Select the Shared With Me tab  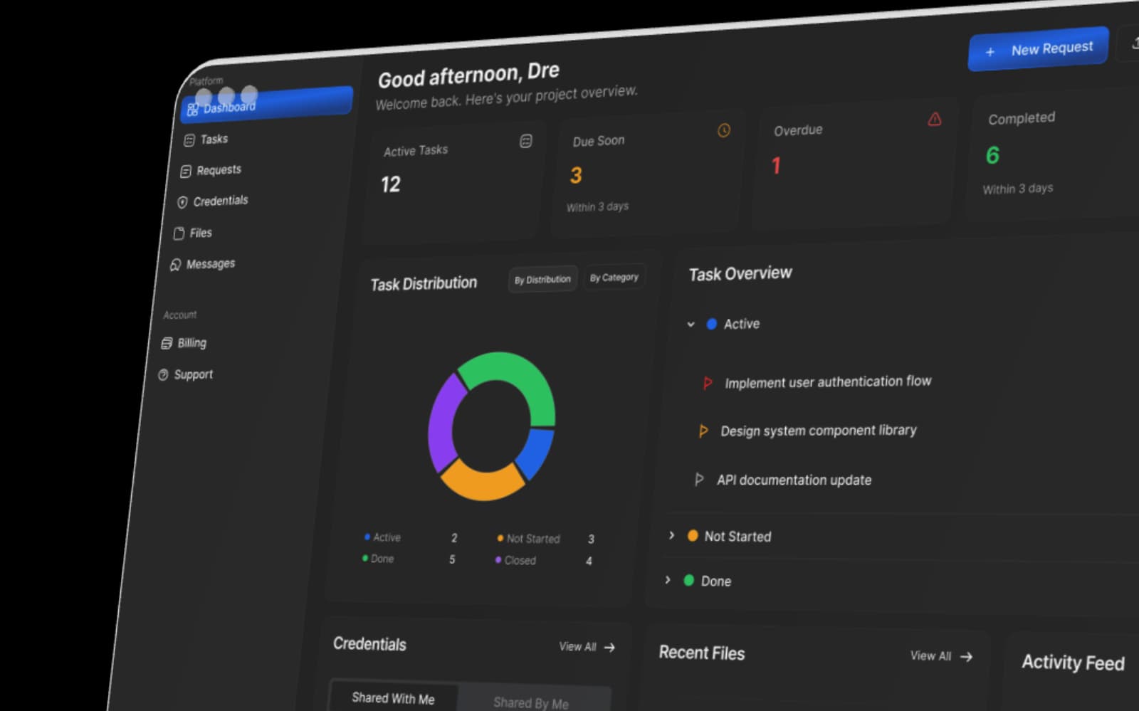[x=393, y=698]
